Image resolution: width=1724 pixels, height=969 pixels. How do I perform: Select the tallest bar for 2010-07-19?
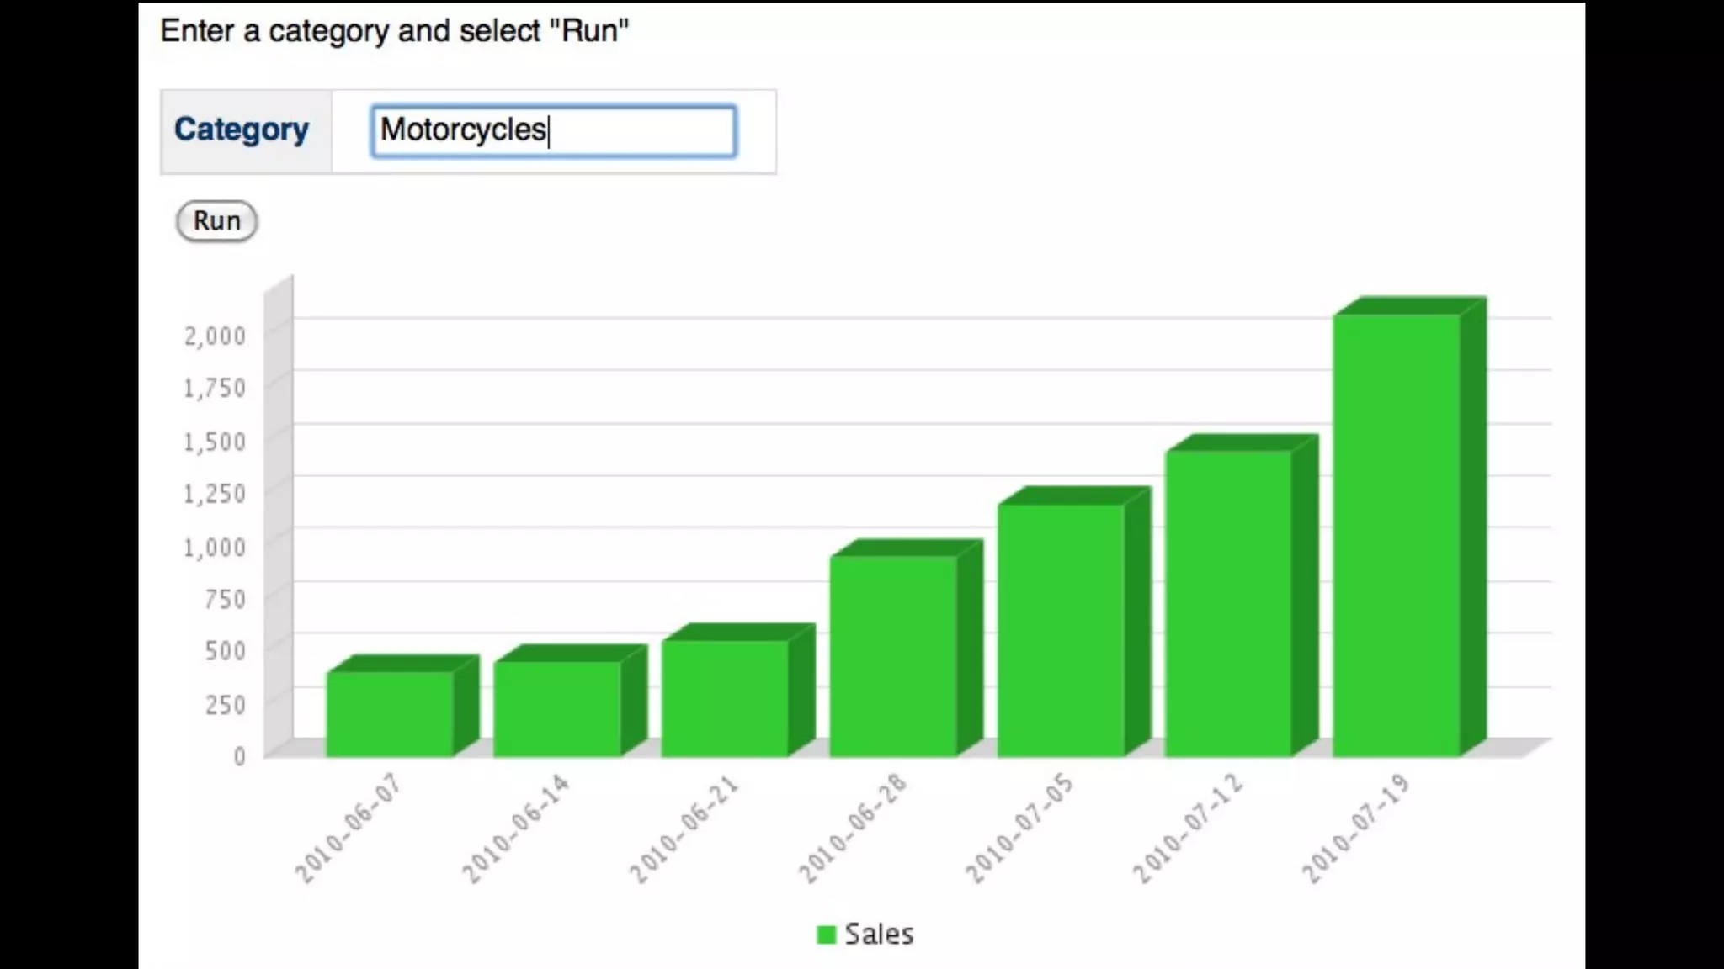[x=1396, y=535]
